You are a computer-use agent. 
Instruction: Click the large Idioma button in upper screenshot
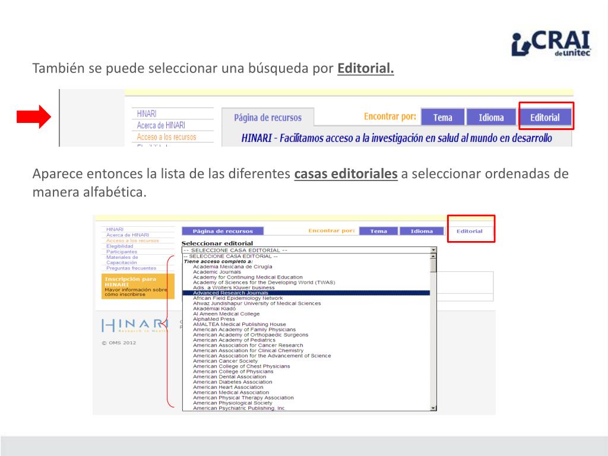click(x=491, y=117)
